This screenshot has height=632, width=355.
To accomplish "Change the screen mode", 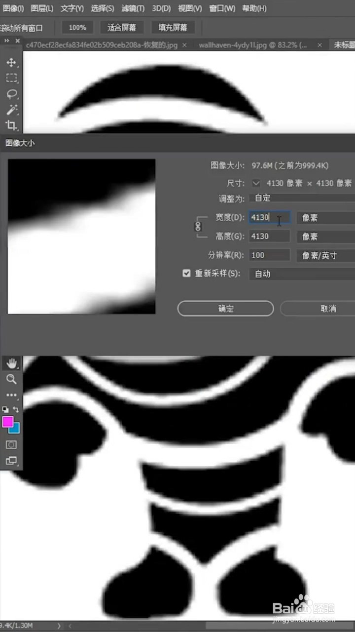I will click(x=11, y=461).
